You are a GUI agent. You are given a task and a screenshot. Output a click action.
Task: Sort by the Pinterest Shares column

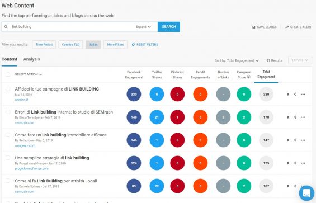(177, 74)
